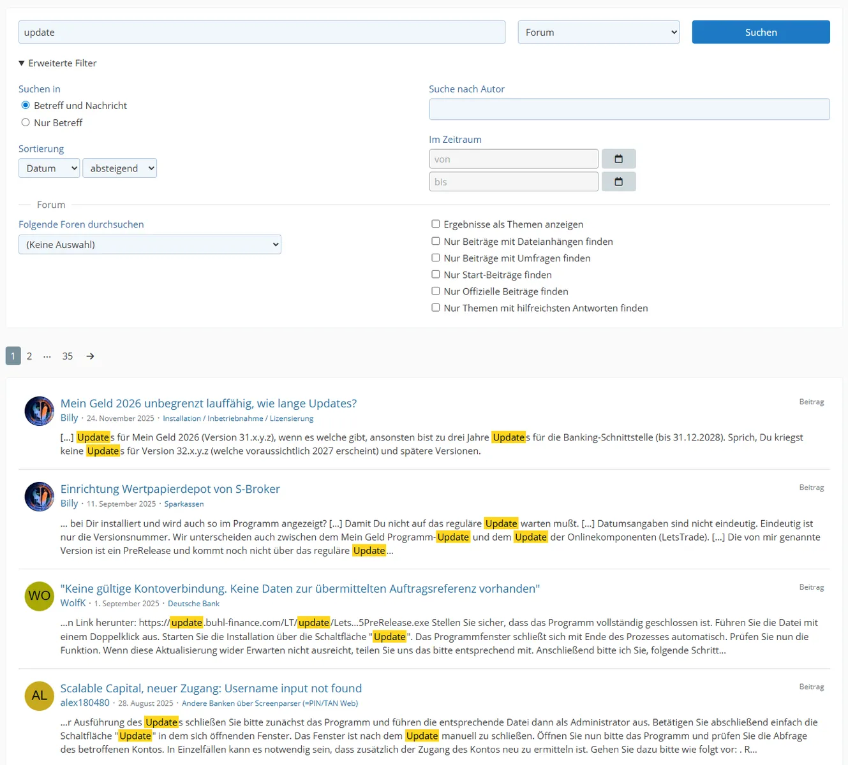Click the 'Suche nach Autor' input field
This screenshot has height=765, width=848.
click(x=629, y=109)
